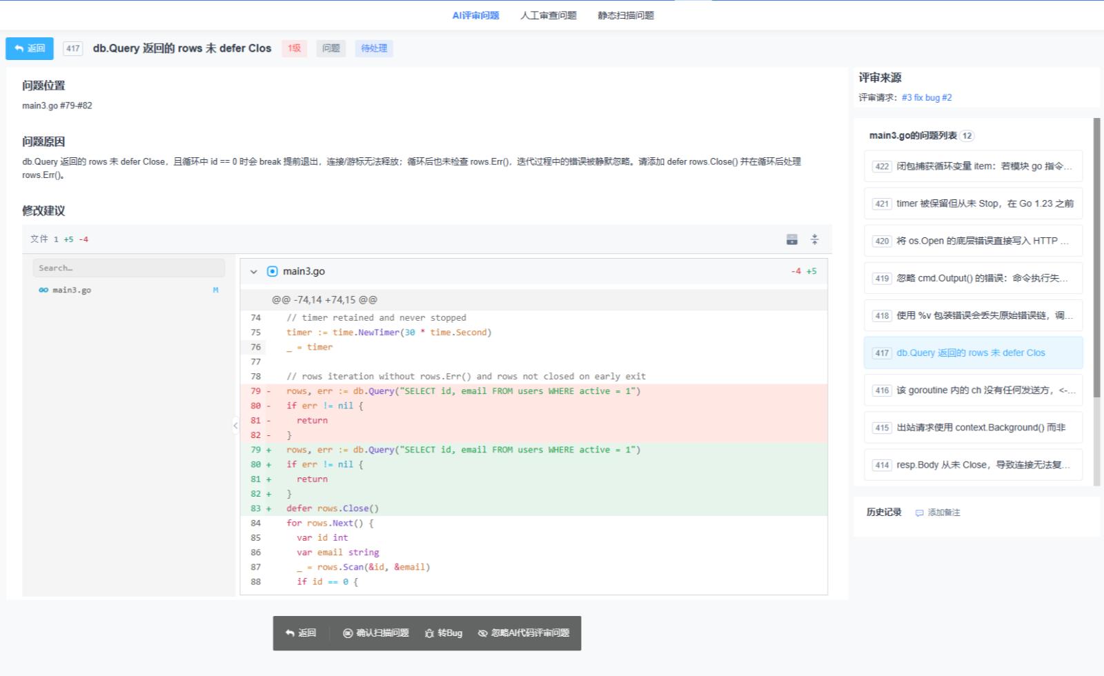Select issue 417 db.Query rows item

(x=973, y=352)
